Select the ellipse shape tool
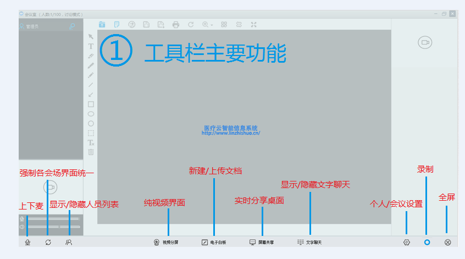The width and height of the screenshot is (465, 259). coord(91,114)
